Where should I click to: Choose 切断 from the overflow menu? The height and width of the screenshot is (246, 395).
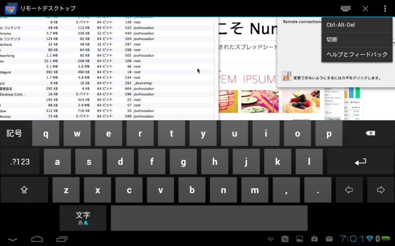point(357,39)
